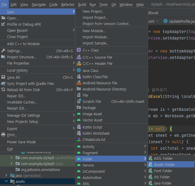Open the Git menu
The height and width of the screenshot is (186, 195).
point(114,5)
